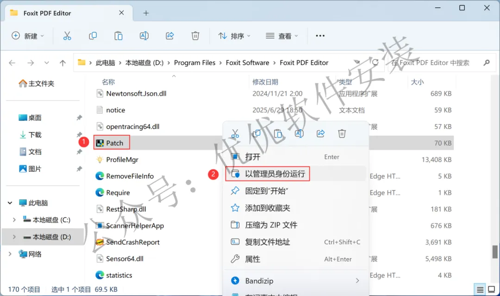500x296 pixels.
Task: Click the 本地磁盘 (D:) breadcrumb
Action: [x=144, y=63]
